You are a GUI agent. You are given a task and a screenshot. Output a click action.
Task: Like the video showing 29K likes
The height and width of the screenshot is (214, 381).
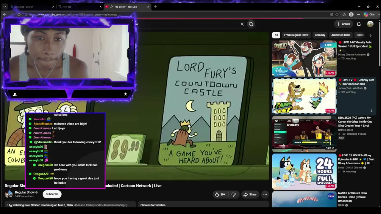(x=220, y=195)
